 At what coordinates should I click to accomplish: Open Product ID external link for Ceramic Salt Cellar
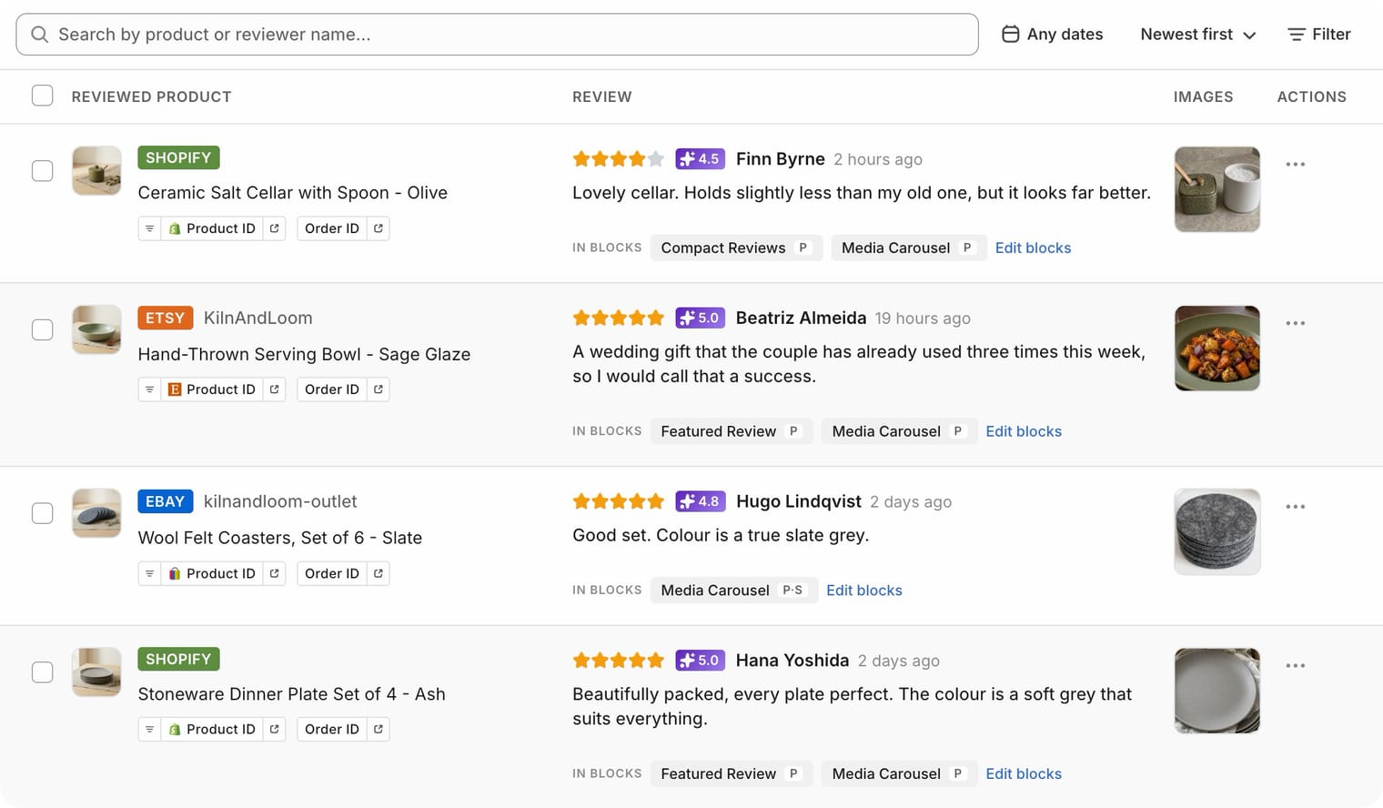tap(275, 228)
